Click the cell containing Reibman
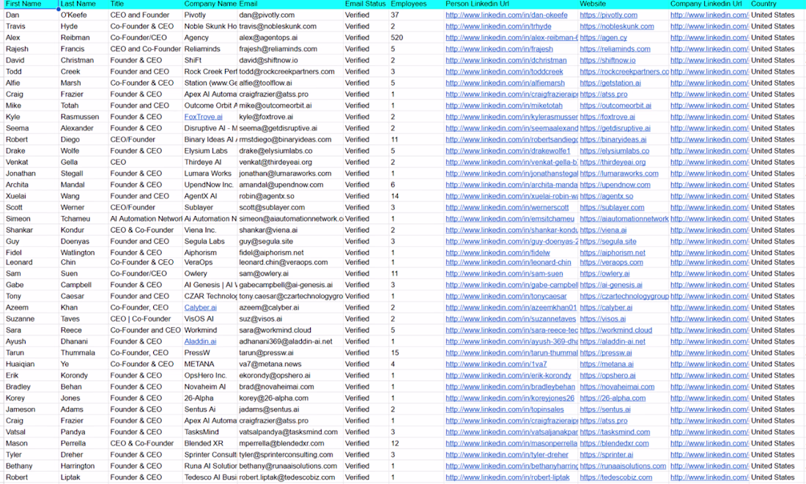The image size is (806, 484). click(84, 37)
